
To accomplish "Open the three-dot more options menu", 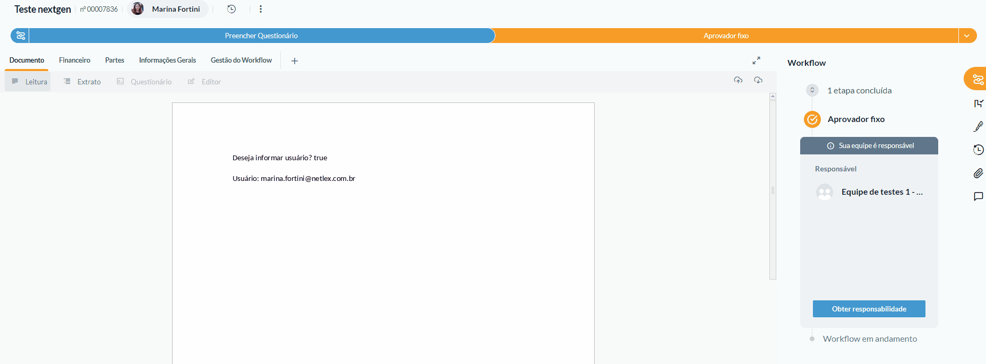I will 261,9.
